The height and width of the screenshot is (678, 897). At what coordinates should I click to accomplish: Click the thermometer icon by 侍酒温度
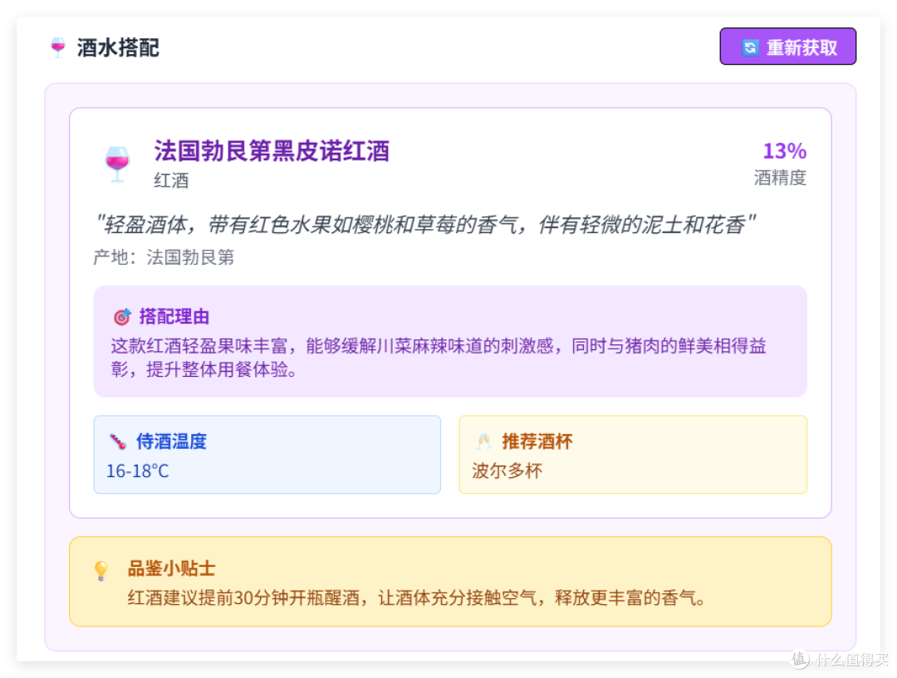tap(117, 441)
